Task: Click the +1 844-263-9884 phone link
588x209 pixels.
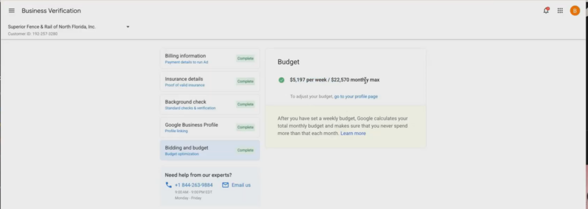Action: click(x=194, y=185)
